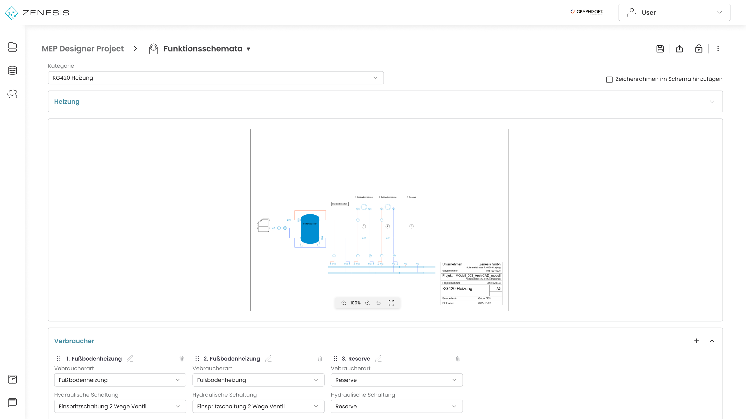Open the three-dot more options menu
This screenshot has width=746, height=419.
pos(718,49)
